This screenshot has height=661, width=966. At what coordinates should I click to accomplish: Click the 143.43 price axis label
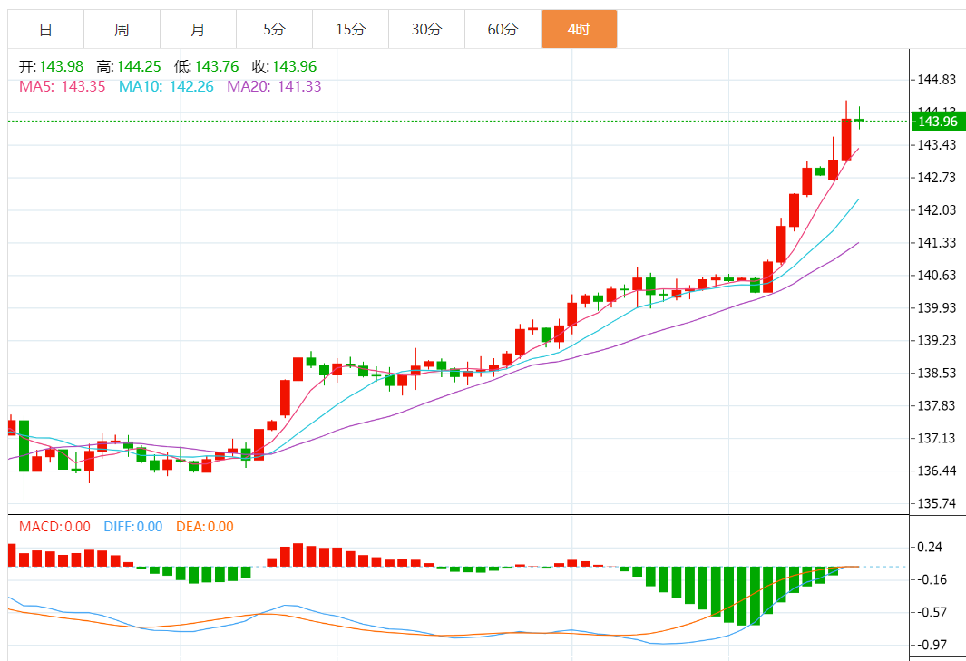pos(936,145)
